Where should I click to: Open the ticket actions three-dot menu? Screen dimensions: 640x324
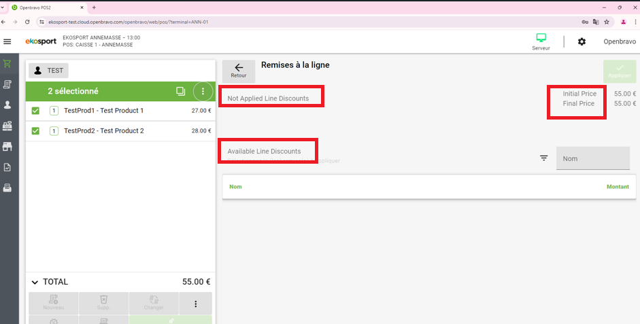195,304
